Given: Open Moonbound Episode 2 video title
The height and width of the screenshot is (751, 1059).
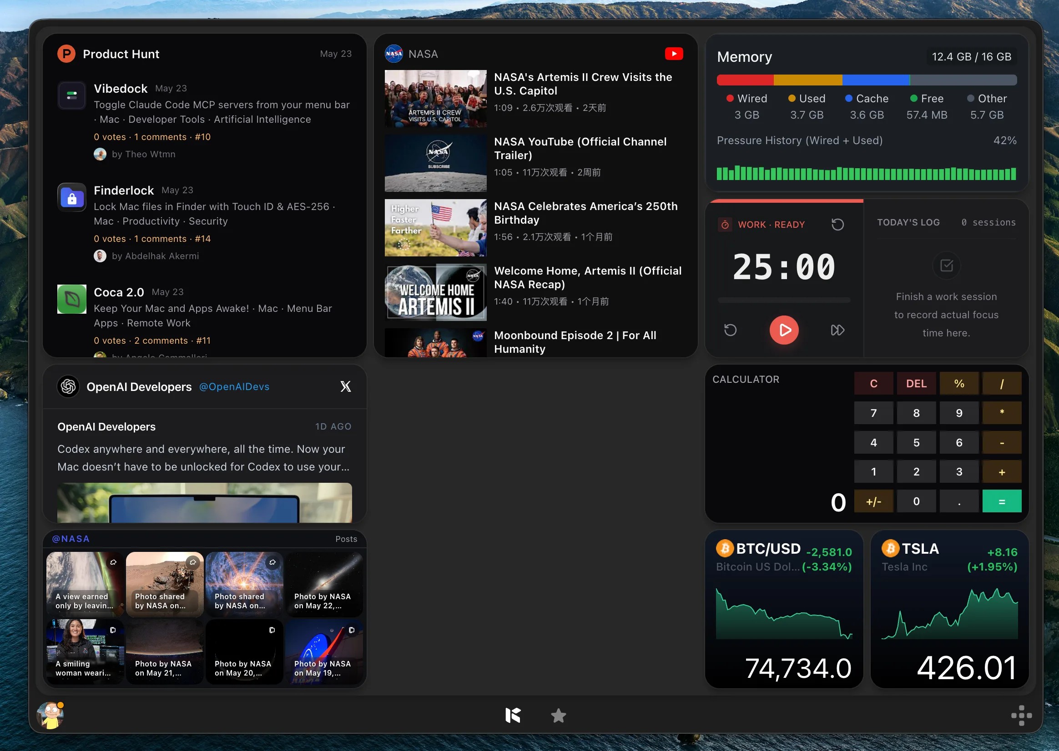Looking at the screenshot, I should pyautogui.click(x=575, y=342).
